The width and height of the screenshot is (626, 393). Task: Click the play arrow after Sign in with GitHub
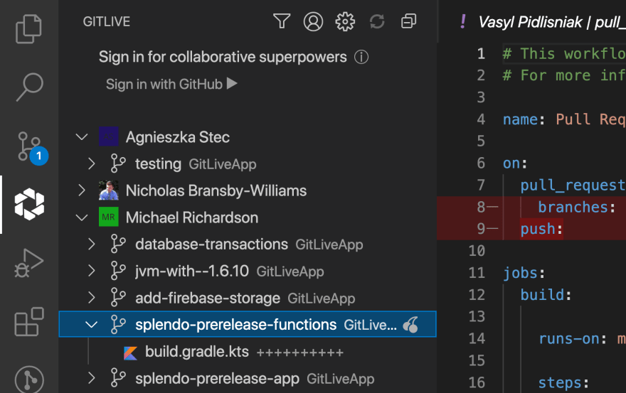232,83
